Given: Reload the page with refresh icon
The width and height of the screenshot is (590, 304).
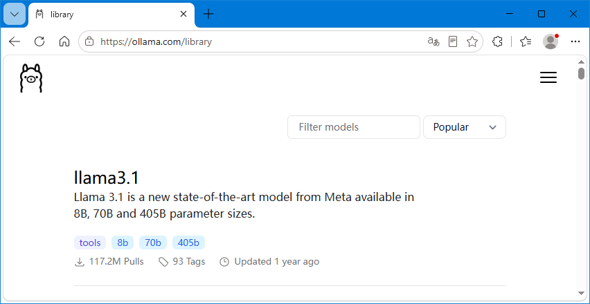Looking at the screenshot, I should click(39, 41).
